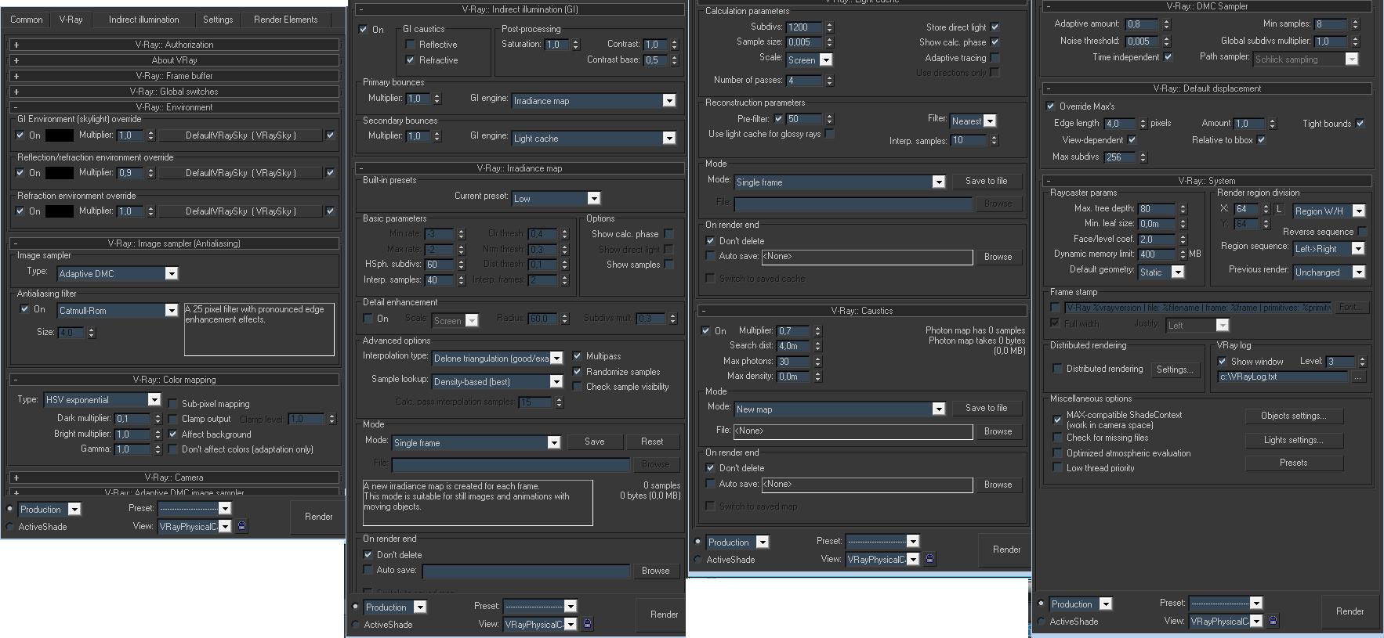The image size is (1384, 638).
Task: Click the GI Environment DefaultVRaySky map button
Action: [x=241, y=135]
